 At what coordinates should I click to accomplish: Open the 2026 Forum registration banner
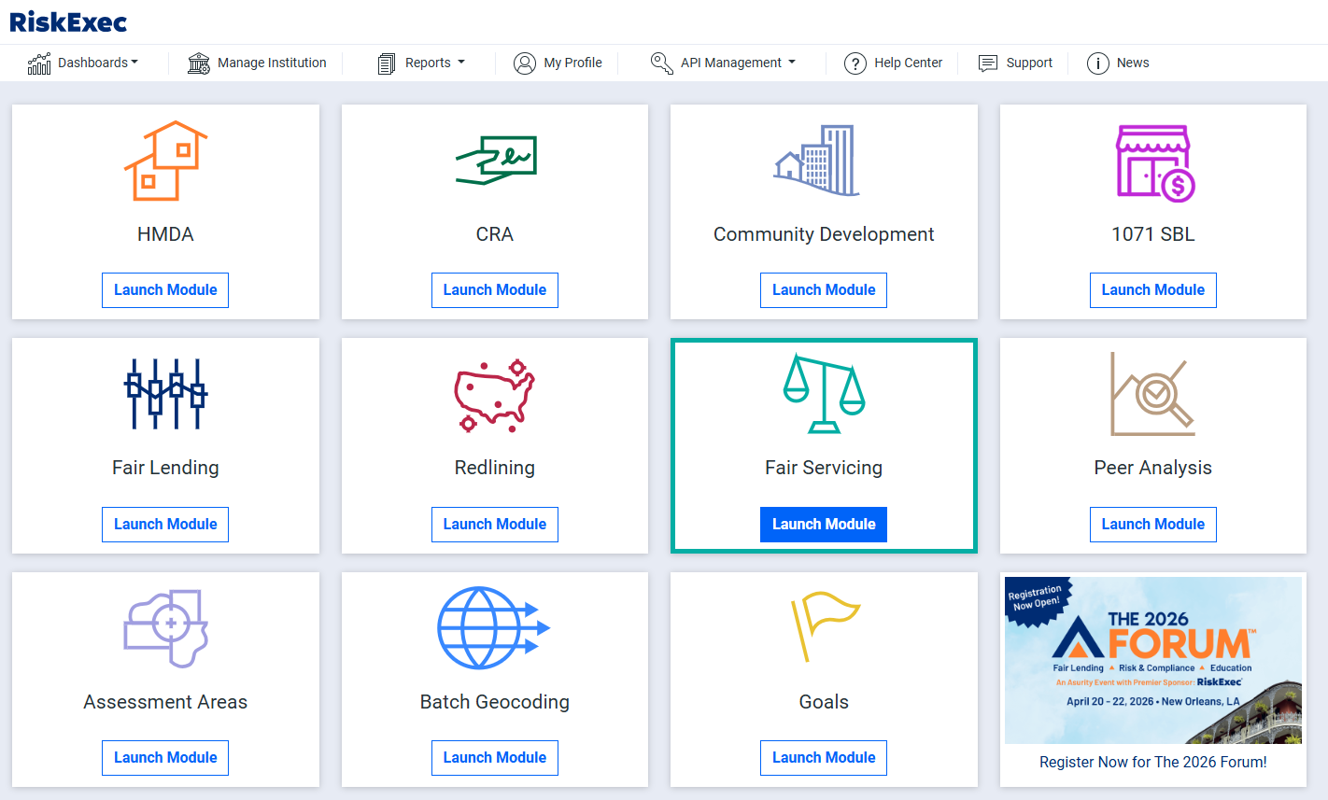[x=1152, y=661]
